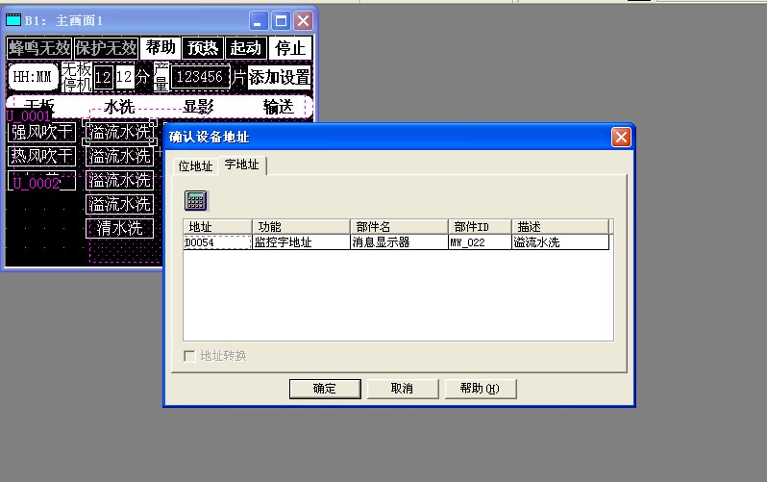
Task: Click the 部件ID column header
Action: [x=478, y=227]
